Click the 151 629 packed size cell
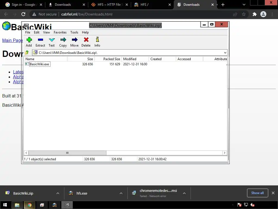Image resolution: width=278 pixels, height=209 pixels. pyautogui.click(x=115, y=64)
